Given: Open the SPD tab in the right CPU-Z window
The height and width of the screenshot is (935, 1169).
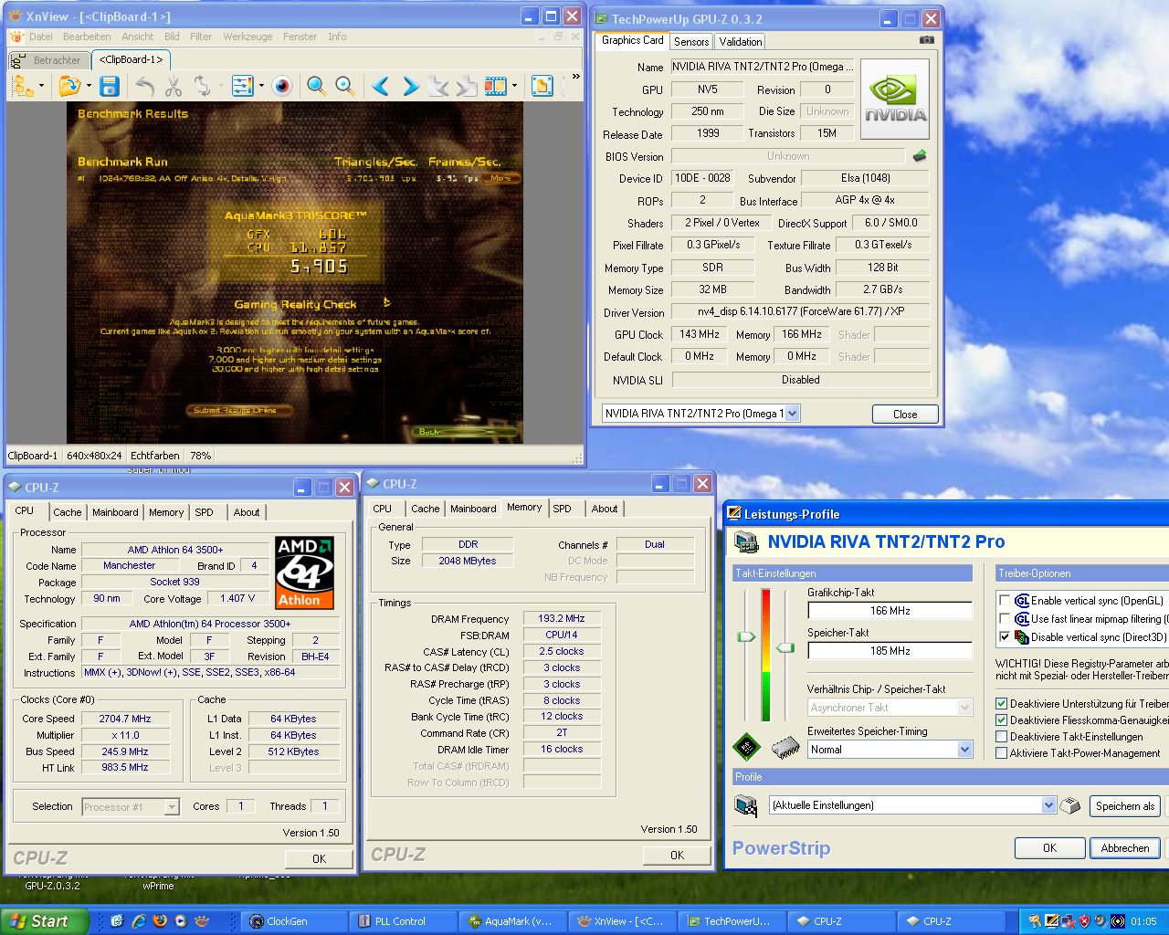Looking at the screenshot, I should tap(562, 509).
